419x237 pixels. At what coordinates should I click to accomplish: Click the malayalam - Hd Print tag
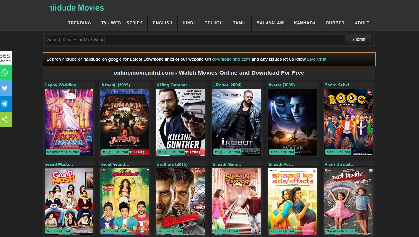pos(63,152)
